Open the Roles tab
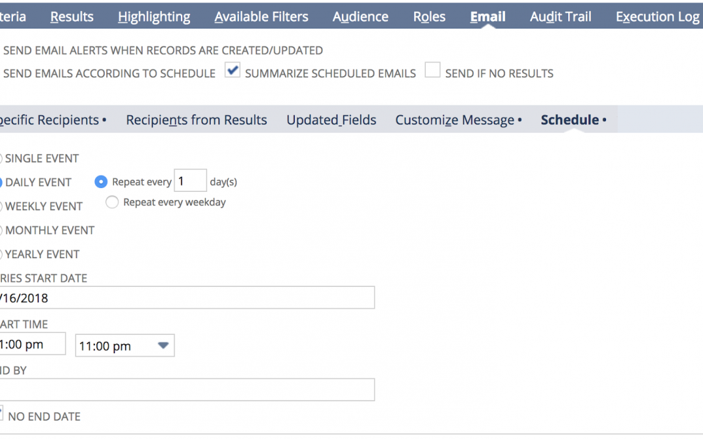This screenshot has height=439, width=703. coord(429,16)
